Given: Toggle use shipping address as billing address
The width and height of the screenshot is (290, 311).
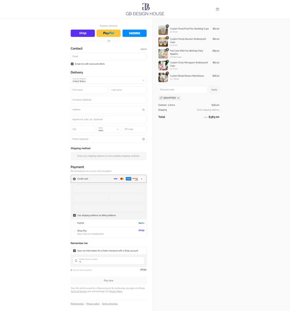Looking at the screenshot, I should click(74, 215).
